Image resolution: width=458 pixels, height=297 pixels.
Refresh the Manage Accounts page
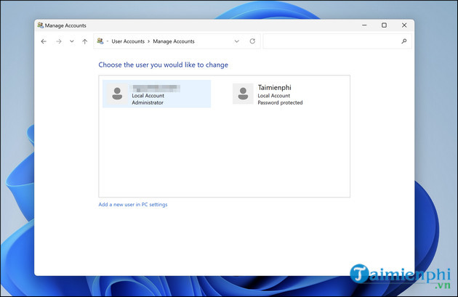point(252,41)
